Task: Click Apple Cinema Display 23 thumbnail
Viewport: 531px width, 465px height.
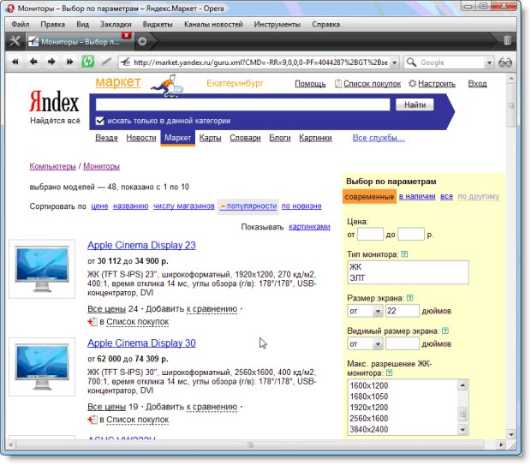Action: click(x=42, y=269)
